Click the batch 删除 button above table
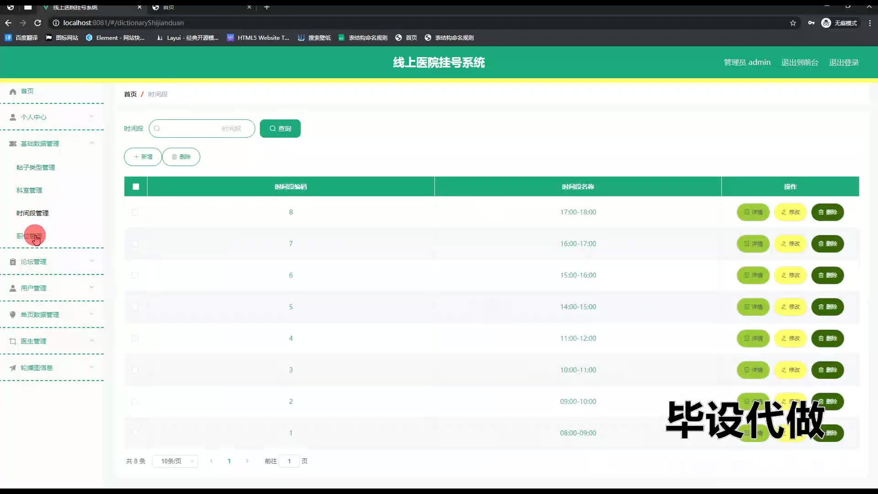The image size is (878, 494). [x=181, y=157]
